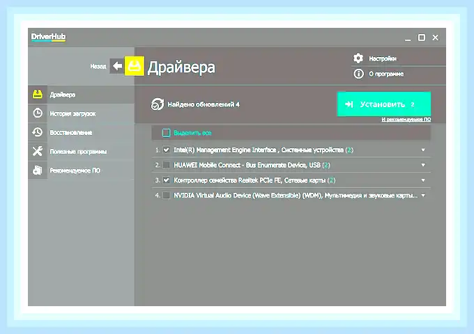Open История загрузок section
This screenshot has width=474, height=334.
click(x=81, y=113)
